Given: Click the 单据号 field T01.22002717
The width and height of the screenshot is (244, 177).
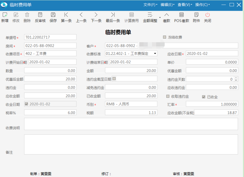Looking at the screenshot, I should [x=50, y=37].
